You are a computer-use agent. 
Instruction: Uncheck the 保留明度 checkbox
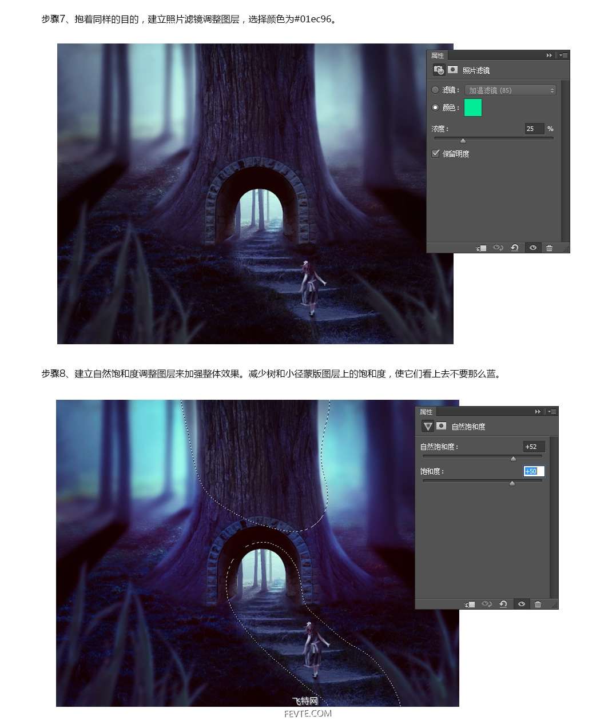pos(436,153)
